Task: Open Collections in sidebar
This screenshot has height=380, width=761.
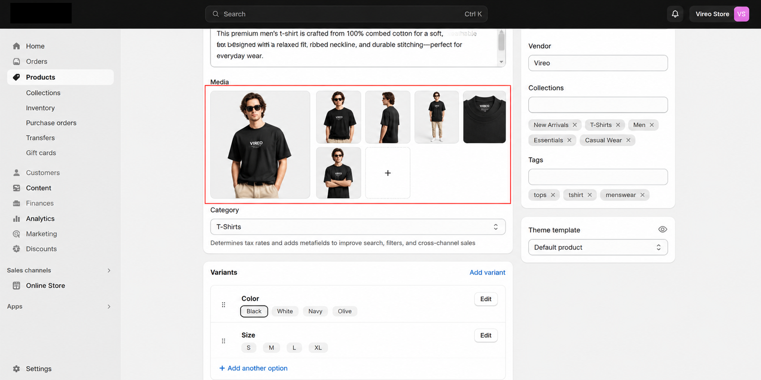Action: click(43, 93)
